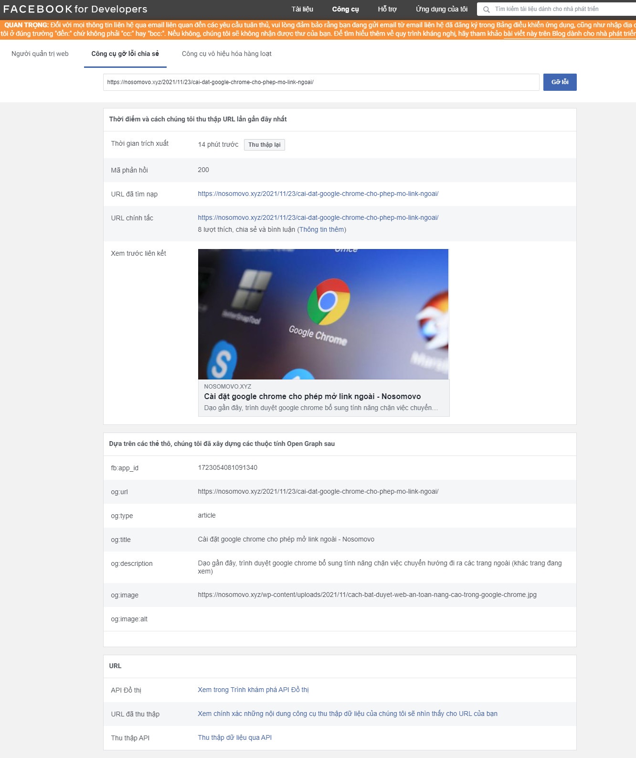Open the Công cụ menu
Viewport: 636px width, 758px height.
point(345,9)
